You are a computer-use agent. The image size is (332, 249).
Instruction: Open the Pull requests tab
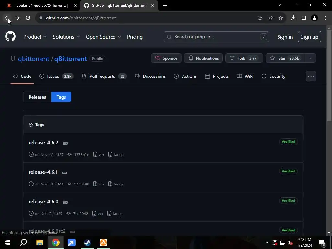click(104, 76)
